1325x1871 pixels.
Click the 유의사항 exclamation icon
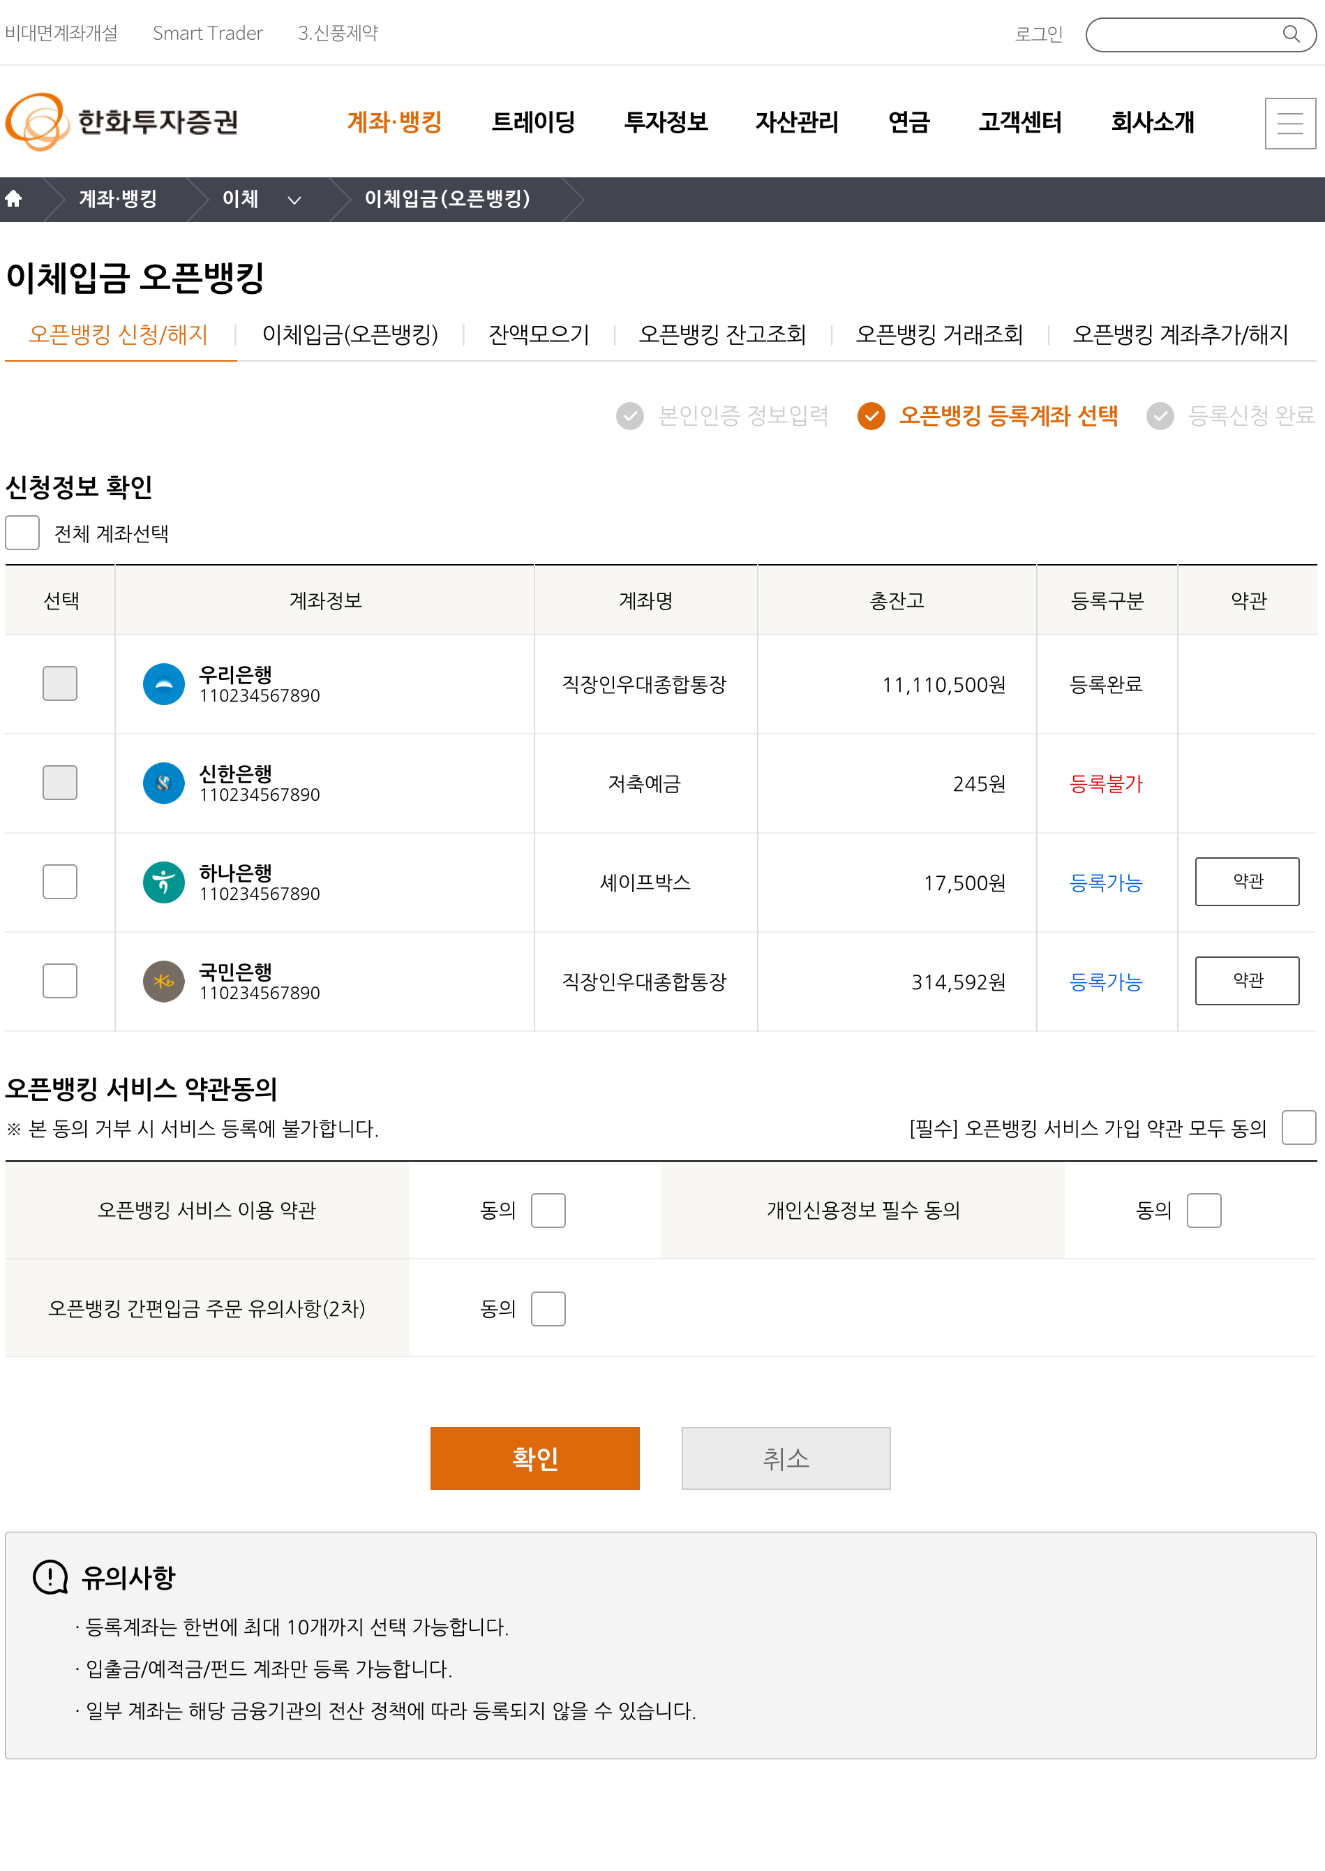pos(50,1577)
